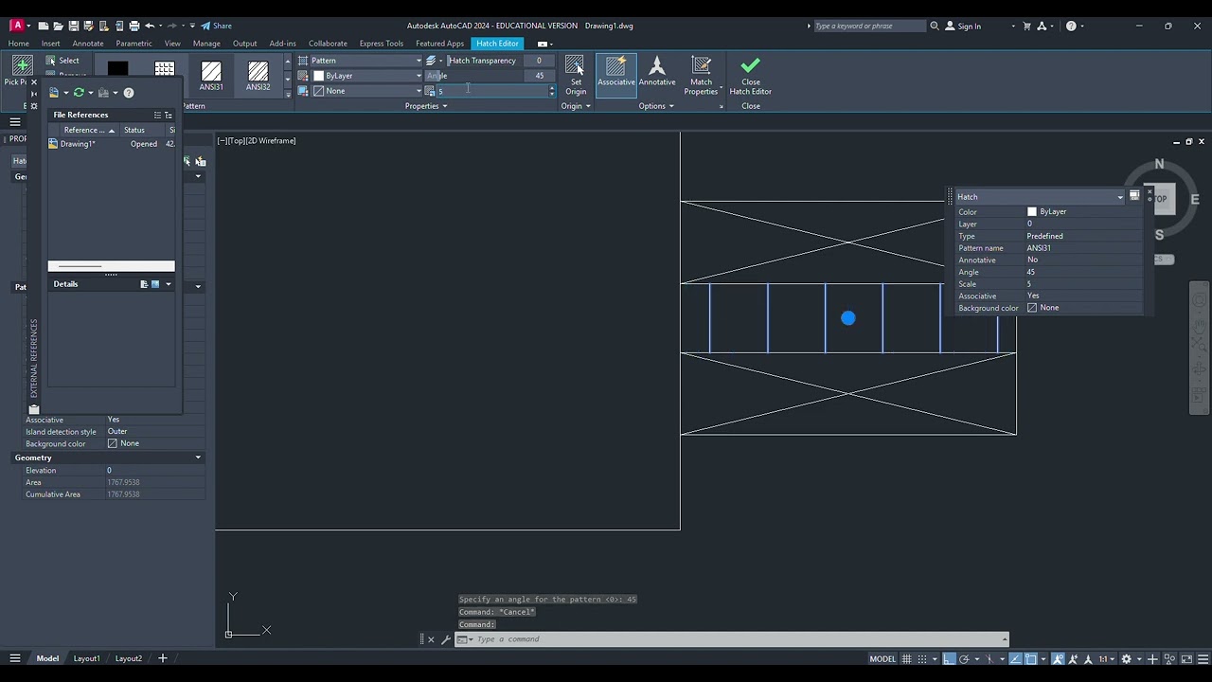The height and width of the screenshot is (682, 1212).
Task: Open the background color None dropdown
Action: [365, 91]
